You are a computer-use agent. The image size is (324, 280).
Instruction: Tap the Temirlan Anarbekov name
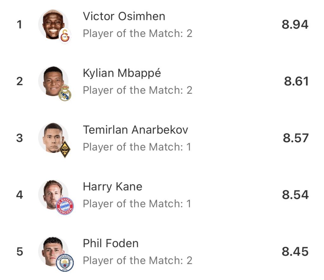pos(135,130)
